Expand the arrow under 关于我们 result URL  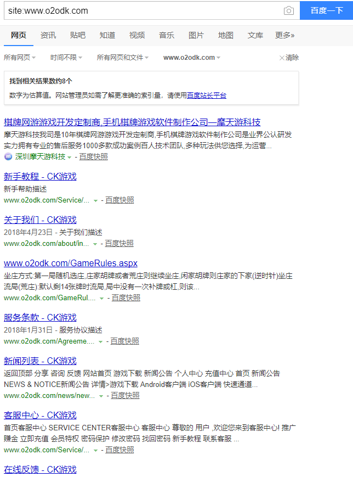pos(95,244)
